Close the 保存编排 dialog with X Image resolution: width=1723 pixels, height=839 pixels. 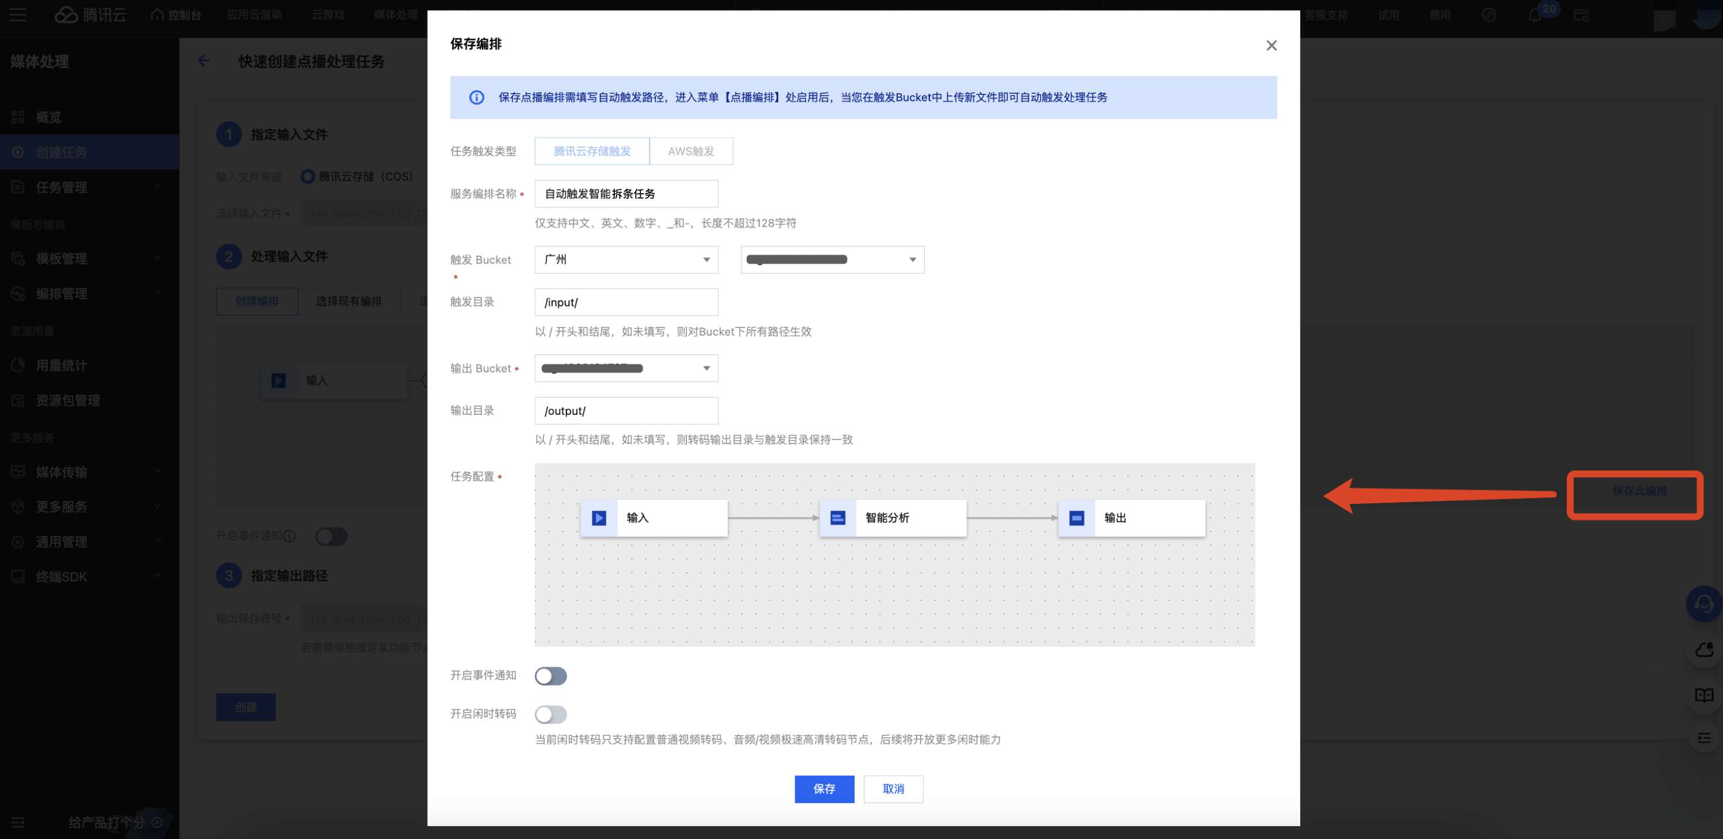tap(1271, 46)
